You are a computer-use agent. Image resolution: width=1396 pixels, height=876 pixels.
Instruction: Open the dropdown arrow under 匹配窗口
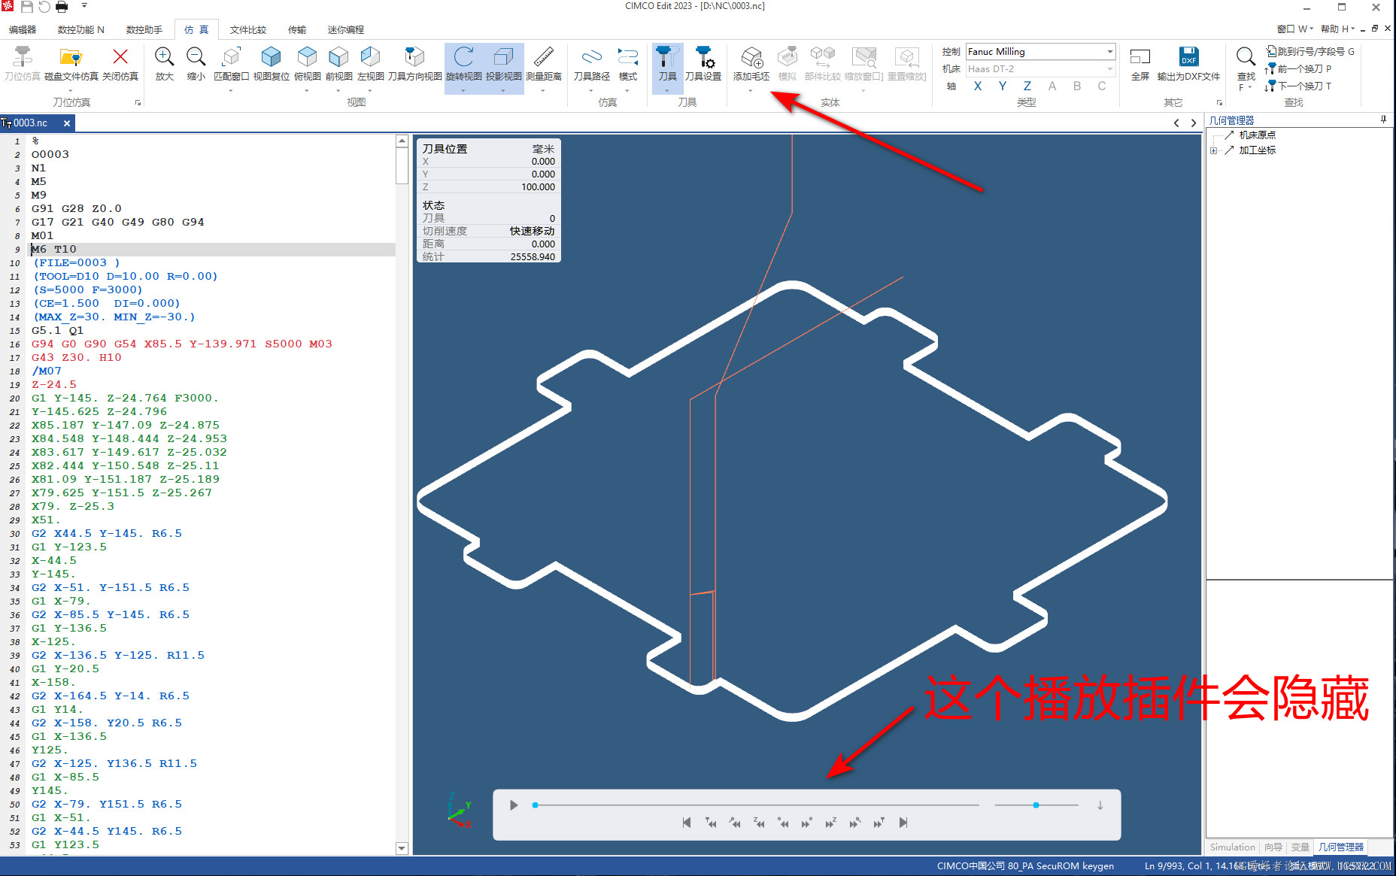pyautogui.click(x=231, y=91)
